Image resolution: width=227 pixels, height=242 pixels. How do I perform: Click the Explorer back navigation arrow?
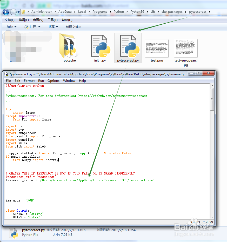(6, 12)
